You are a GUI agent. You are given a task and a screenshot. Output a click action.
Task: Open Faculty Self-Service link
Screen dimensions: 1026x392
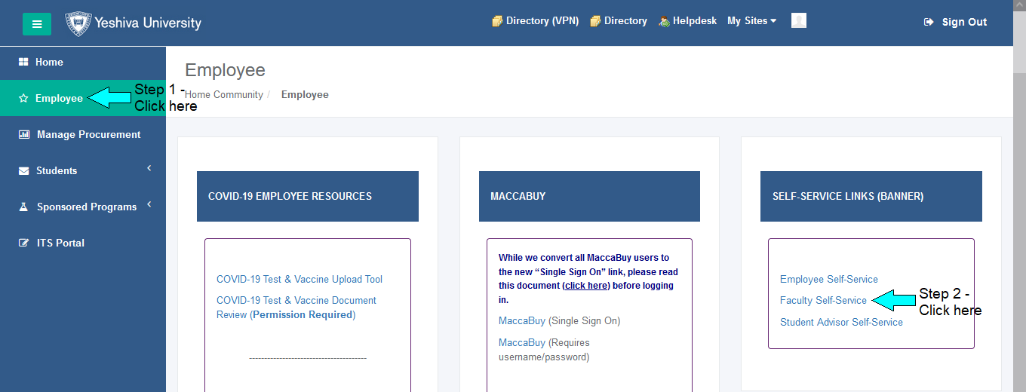[823, 300]
